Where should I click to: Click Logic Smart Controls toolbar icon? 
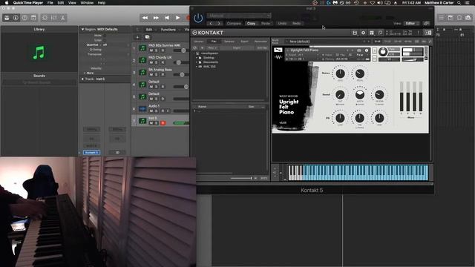(x=45, y=18)
